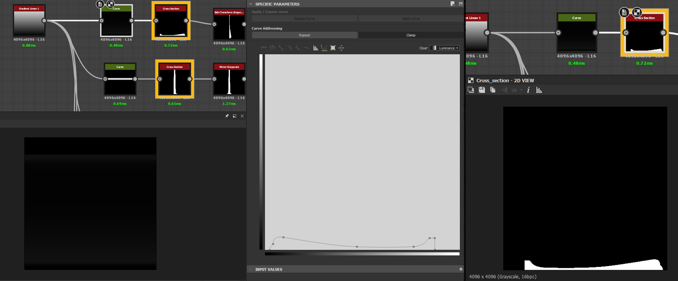The width and height of the screenshot is (678, 281).
Task: Click the Cross_section 2D View preview image
Action: (x=585, y=189)
